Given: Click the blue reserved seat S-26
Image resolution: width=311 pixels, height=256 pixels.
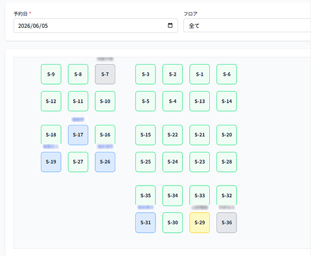Looking at the screenshot, I should [x=105, y=162].
